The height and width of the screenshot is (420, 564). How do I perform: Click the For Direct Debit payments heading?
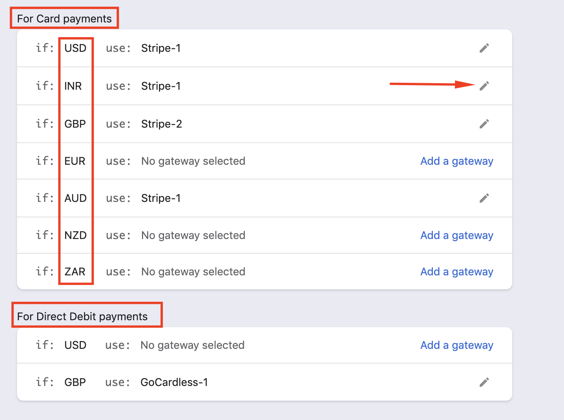tap(82, 316)
